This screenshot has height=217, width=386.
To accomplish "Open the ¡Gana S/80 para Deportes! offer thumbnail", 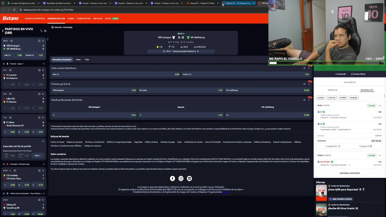I will tap(321, 193).
